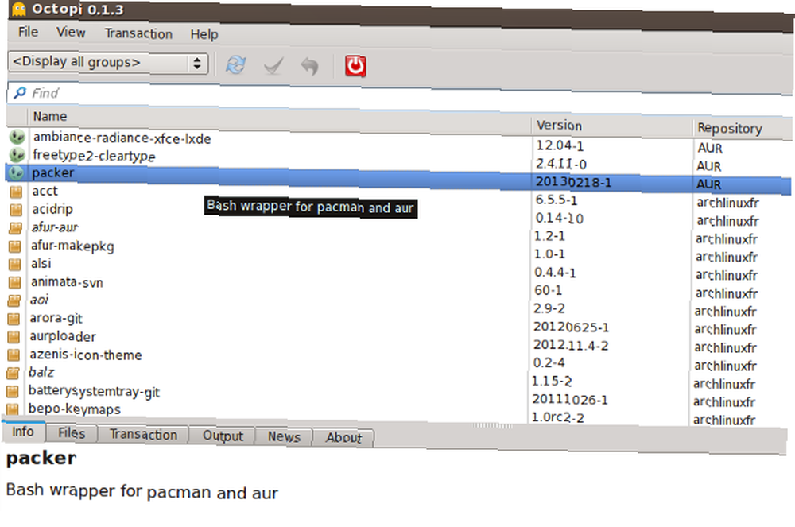795x527 pixels.
Task: Switch to the Info tab
Action: click(x=23, y=432)
